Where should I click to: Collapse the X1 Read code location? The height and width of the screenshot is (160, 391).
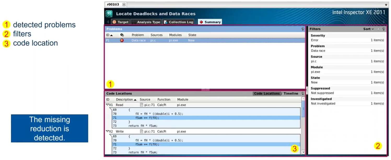click(107, 105)
